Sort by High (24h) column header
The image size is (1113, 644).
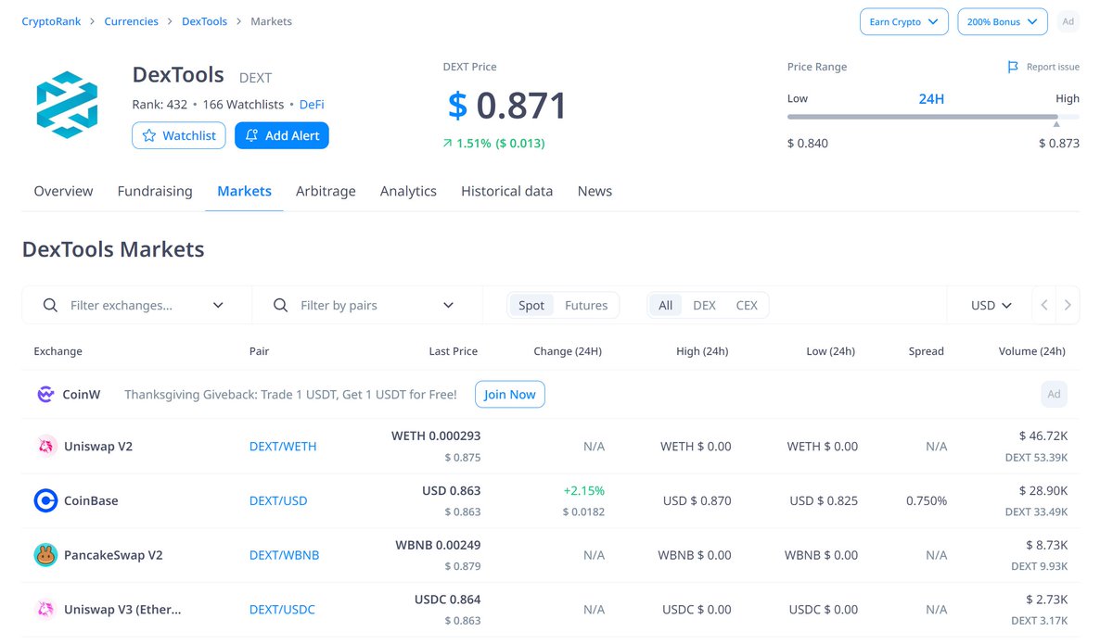point(702,351)
